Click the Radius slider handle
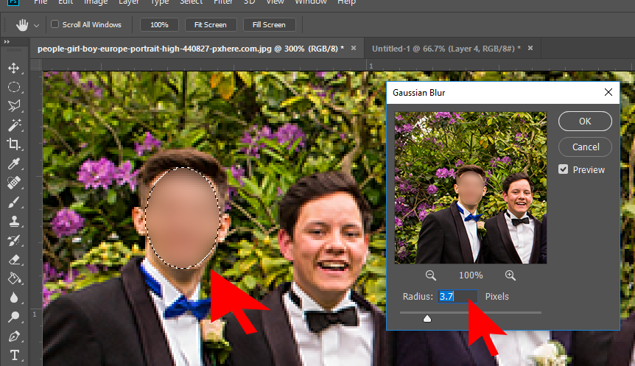 [427, 319]
